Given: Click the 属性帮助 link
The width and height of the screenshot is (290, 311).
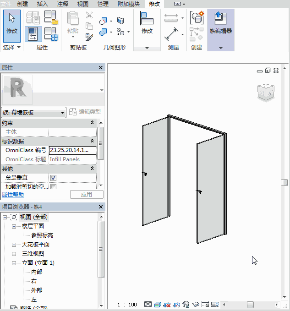Looking at the screenshot, I should [x=13, y=195].
